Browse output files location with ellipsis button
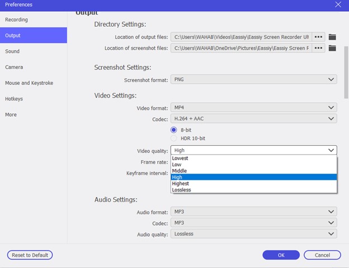Viewport: 349px width, 268px height. (x=318, y=37)
